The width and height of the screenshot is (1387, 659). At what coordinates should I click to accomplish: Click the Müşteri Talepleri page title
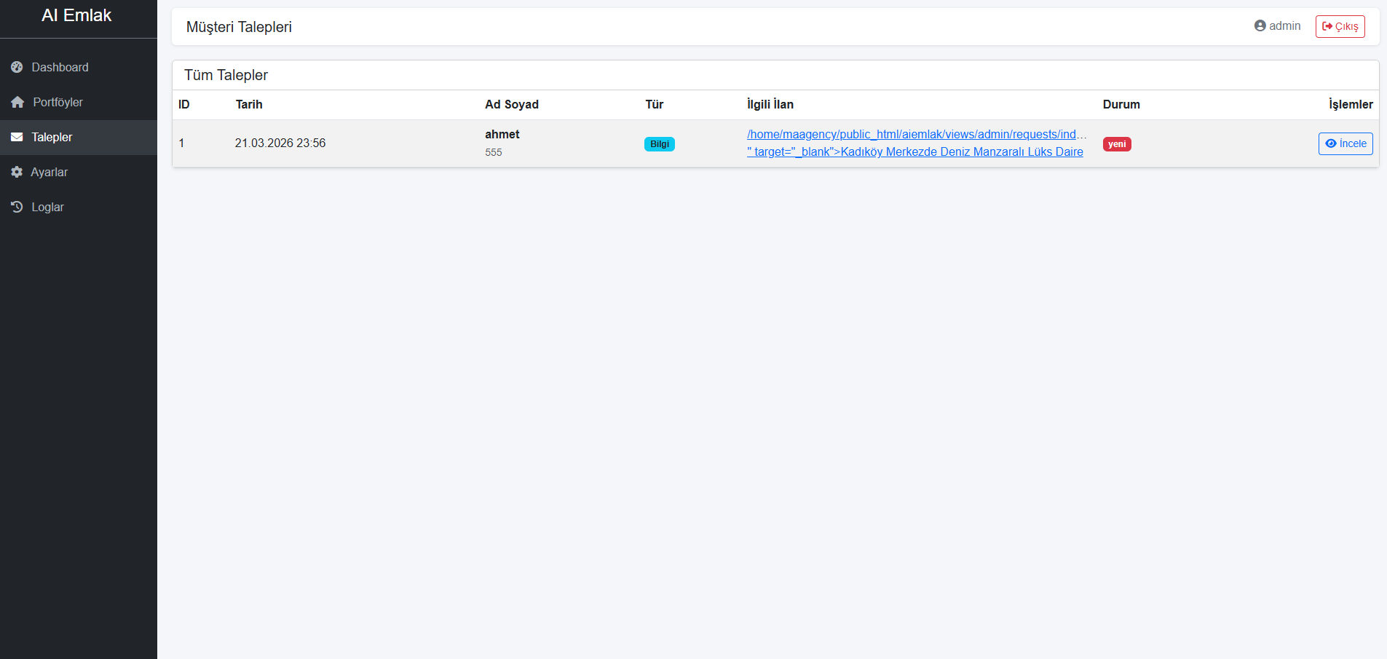239,27
